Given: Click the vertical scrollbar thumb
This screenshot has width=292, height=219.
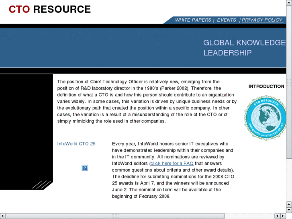Looking at the screenshot, I should click(289, 82).
